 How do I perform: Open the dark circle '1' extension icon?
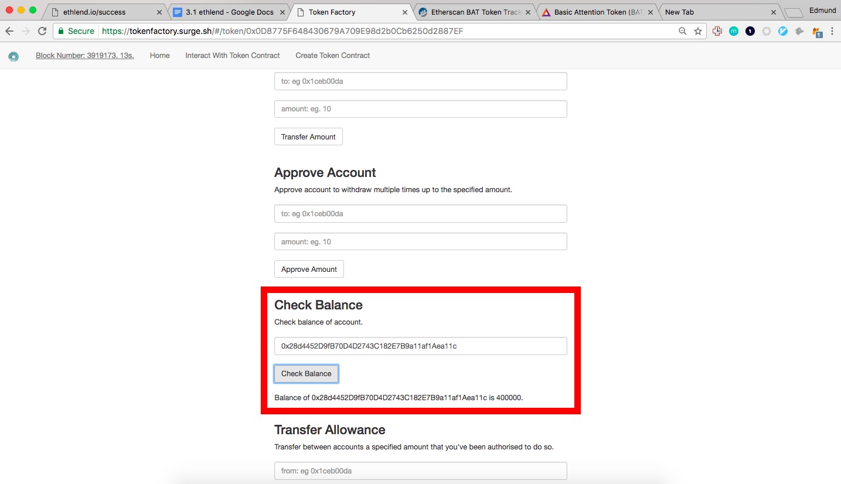pos(750,31)
